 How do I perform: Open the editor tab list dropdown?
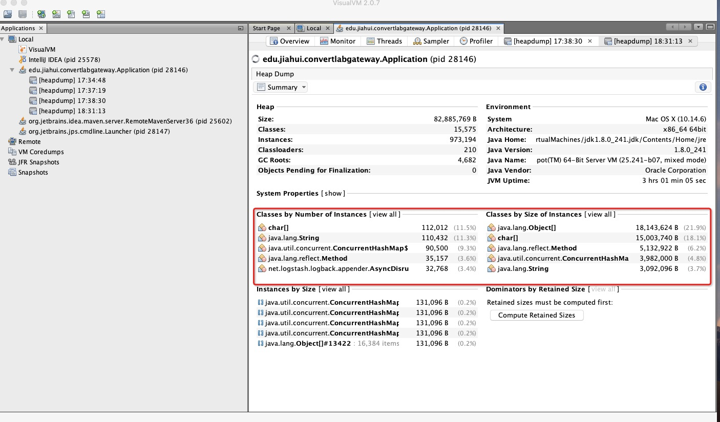pos(698,27)
